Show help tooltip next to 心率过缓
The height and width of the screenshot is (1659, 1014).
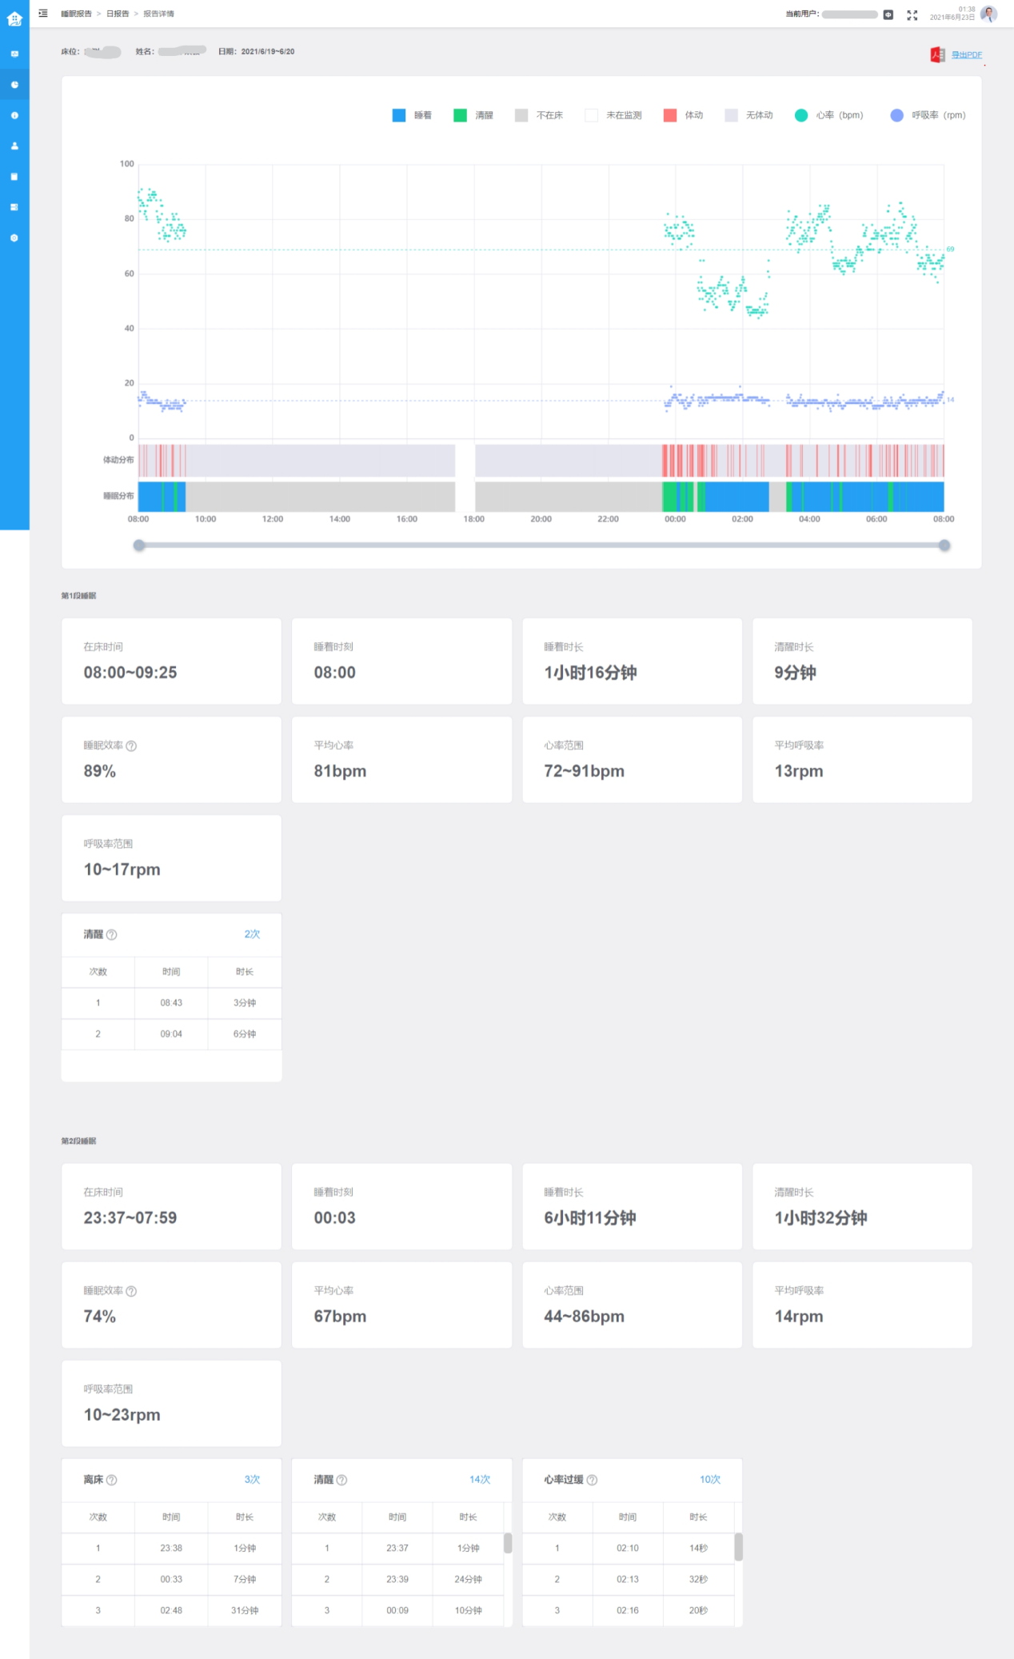point(592,1480)
